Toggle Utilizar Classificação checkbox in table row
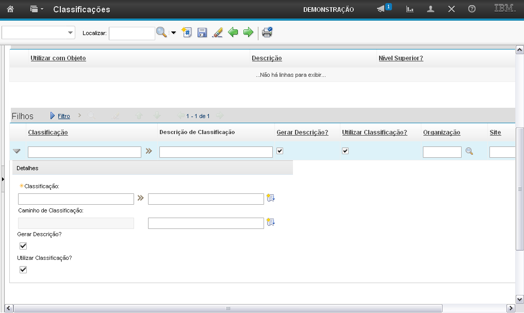The height and width of the screenshot is (313, 524). point(346,151)
